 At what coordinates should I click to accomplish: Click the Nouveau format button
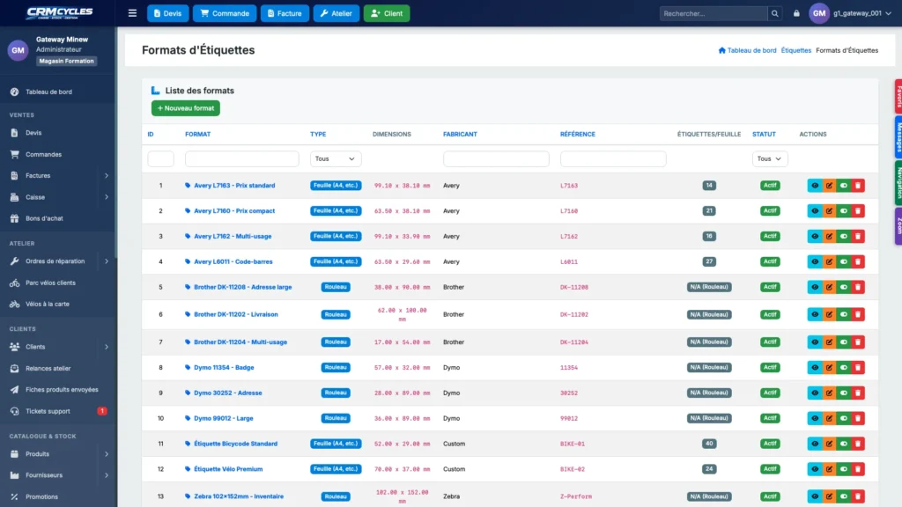click(186, 108)
